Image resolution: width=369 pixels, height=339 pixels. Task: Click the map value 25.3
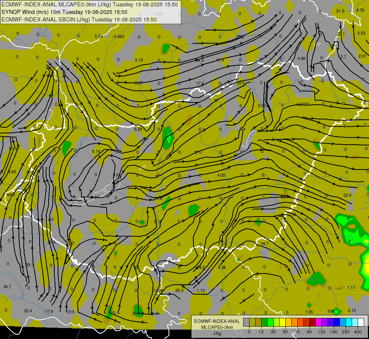[179, 290]
